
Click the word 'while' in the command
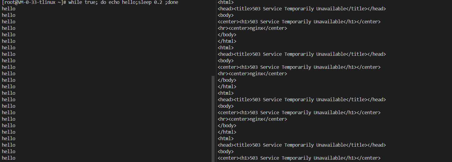tap(75, 2)
